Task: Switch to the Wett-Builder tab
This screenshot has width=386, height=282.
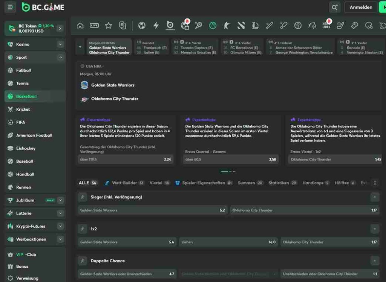Action: 124,183
